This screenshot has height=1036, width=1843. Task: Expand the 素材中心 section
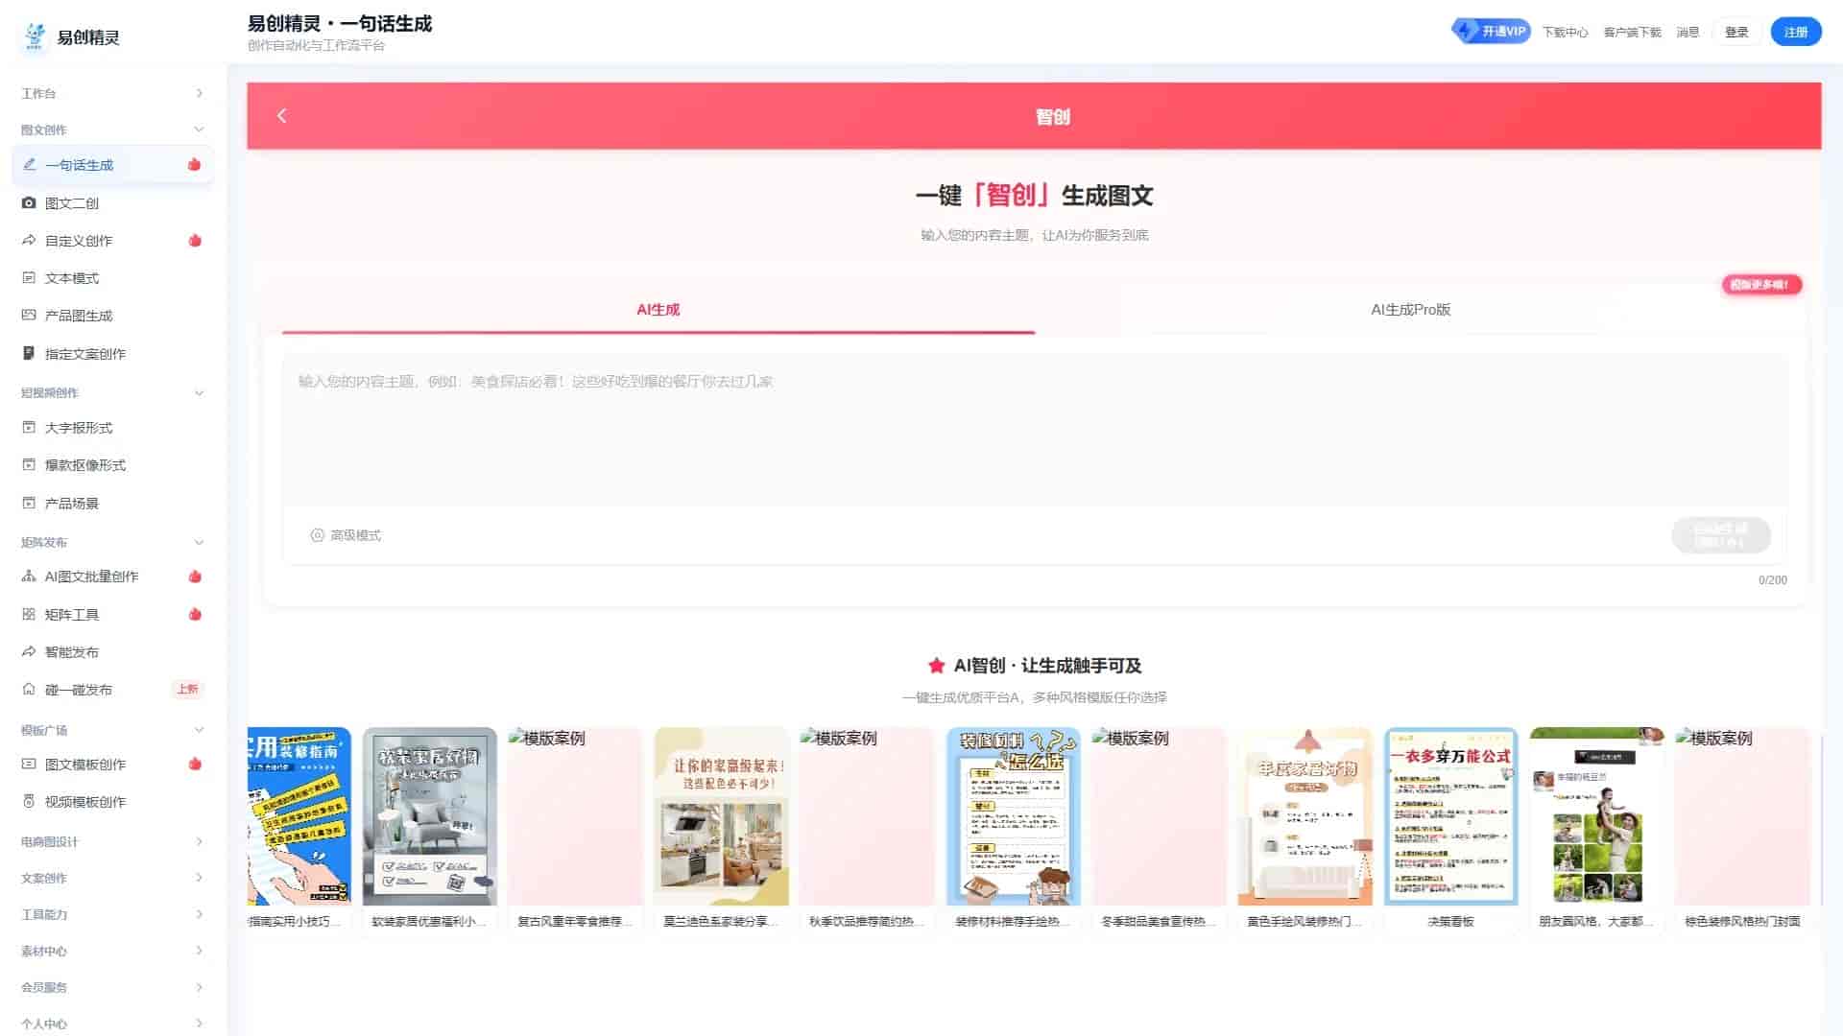tap(112, 951)
